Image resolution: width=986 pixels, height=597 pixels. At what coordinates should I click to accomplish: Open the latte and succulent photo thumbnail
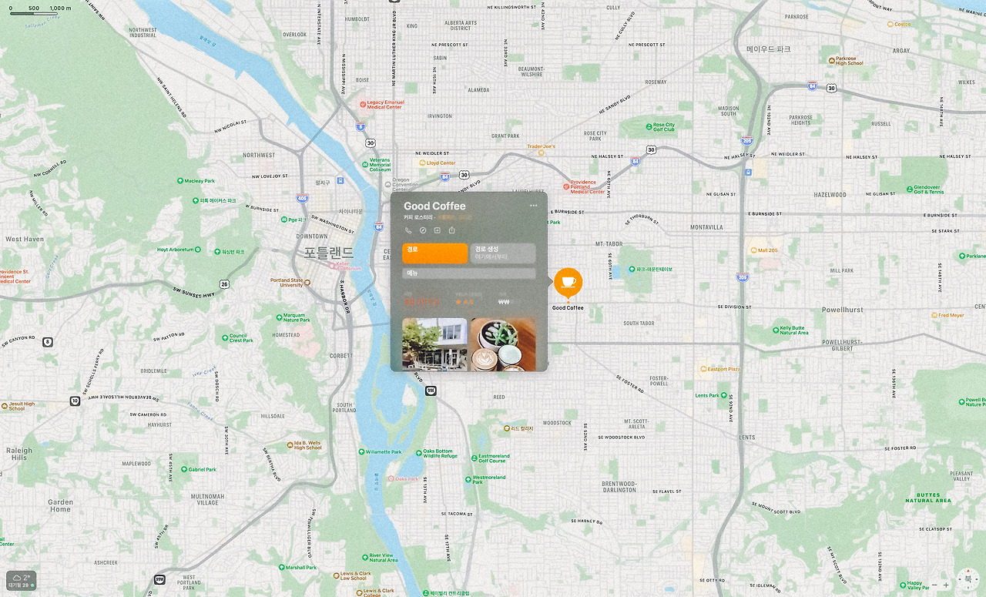point(503,344)
